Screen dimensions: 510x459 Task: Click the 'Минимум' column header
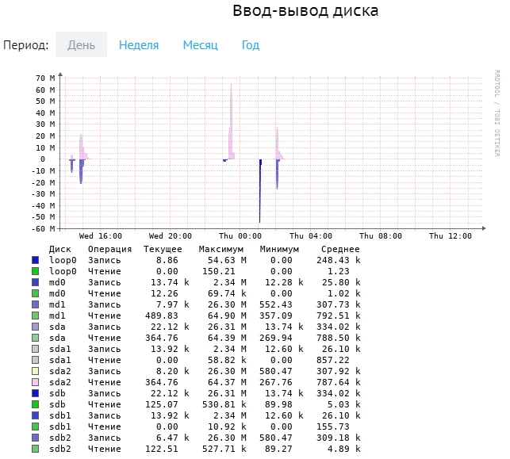click(x=279, y=250)
